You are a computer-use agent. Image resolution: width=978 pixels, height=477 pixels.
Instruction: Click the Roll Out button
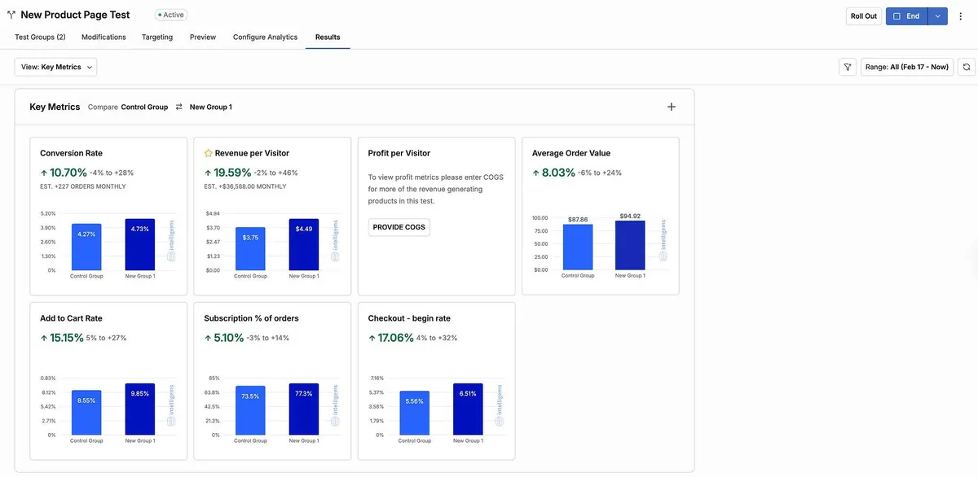pos(864,16)
